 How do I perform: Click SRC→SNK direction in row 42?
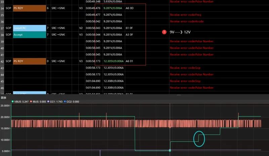(x=58, y=61)
